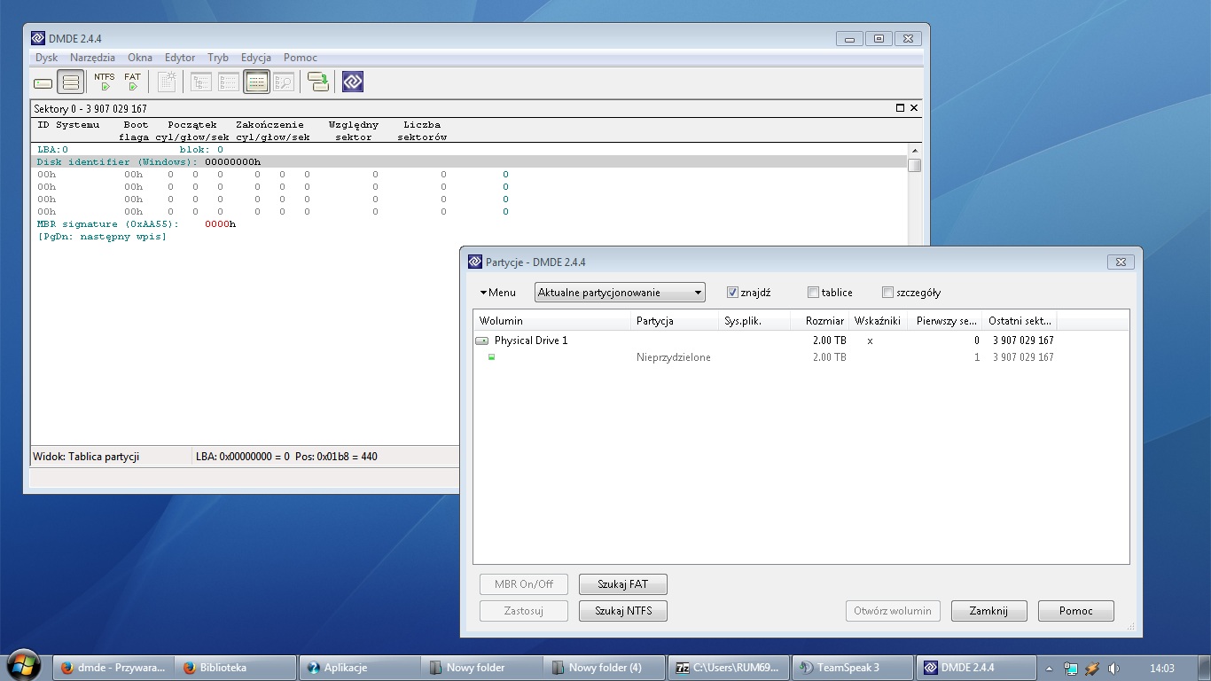Open the Edycja menu

256,58
